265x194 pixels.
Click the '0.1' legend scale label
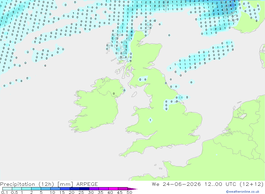pyautogui.click(x=5, y=192)
